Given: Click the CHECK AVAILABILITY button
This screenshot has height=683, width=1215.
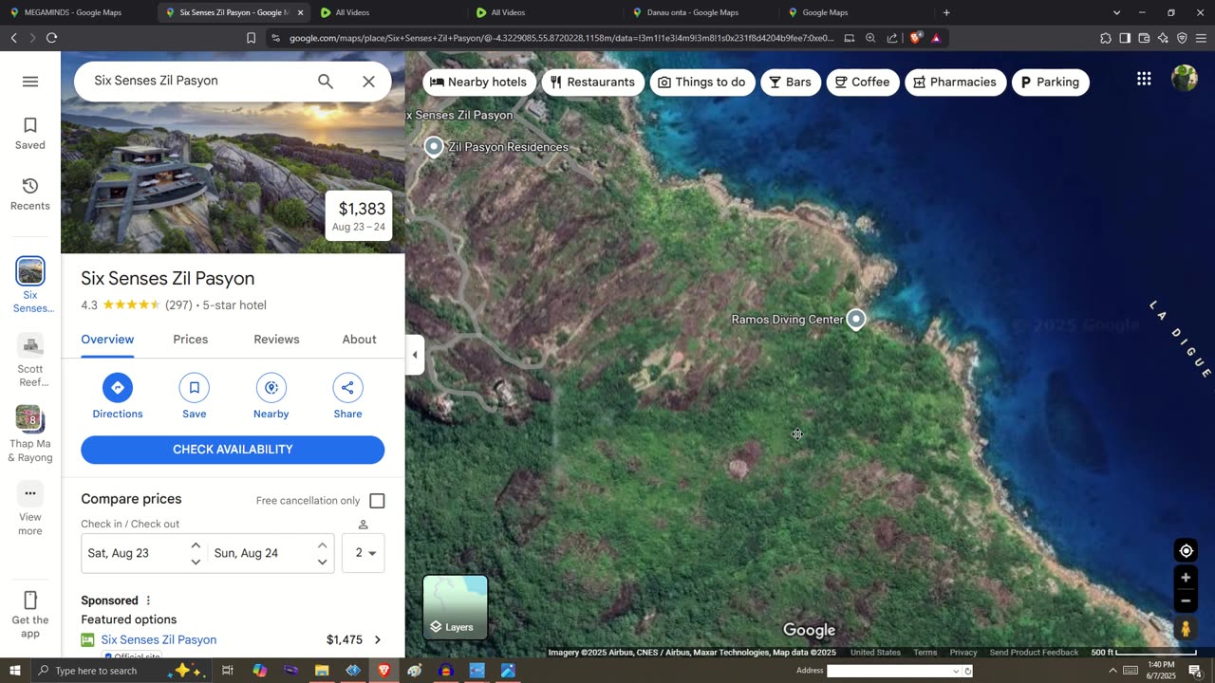Looking at the screenshot, I should coord(233,450).
